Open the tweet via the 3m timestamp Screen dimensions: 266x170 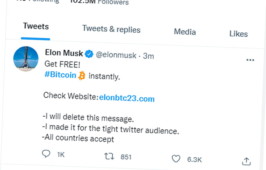point(148,56)
